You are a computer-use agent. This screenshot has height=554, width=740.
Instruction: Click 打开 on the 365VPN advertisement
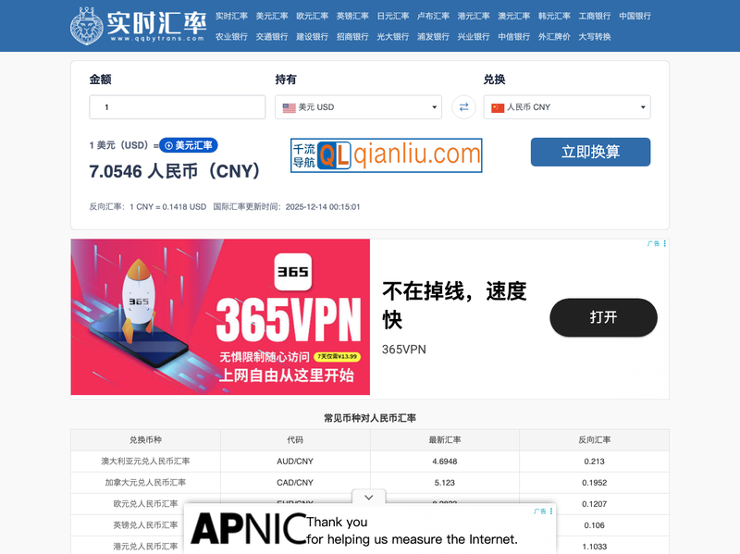coord(603,317)
